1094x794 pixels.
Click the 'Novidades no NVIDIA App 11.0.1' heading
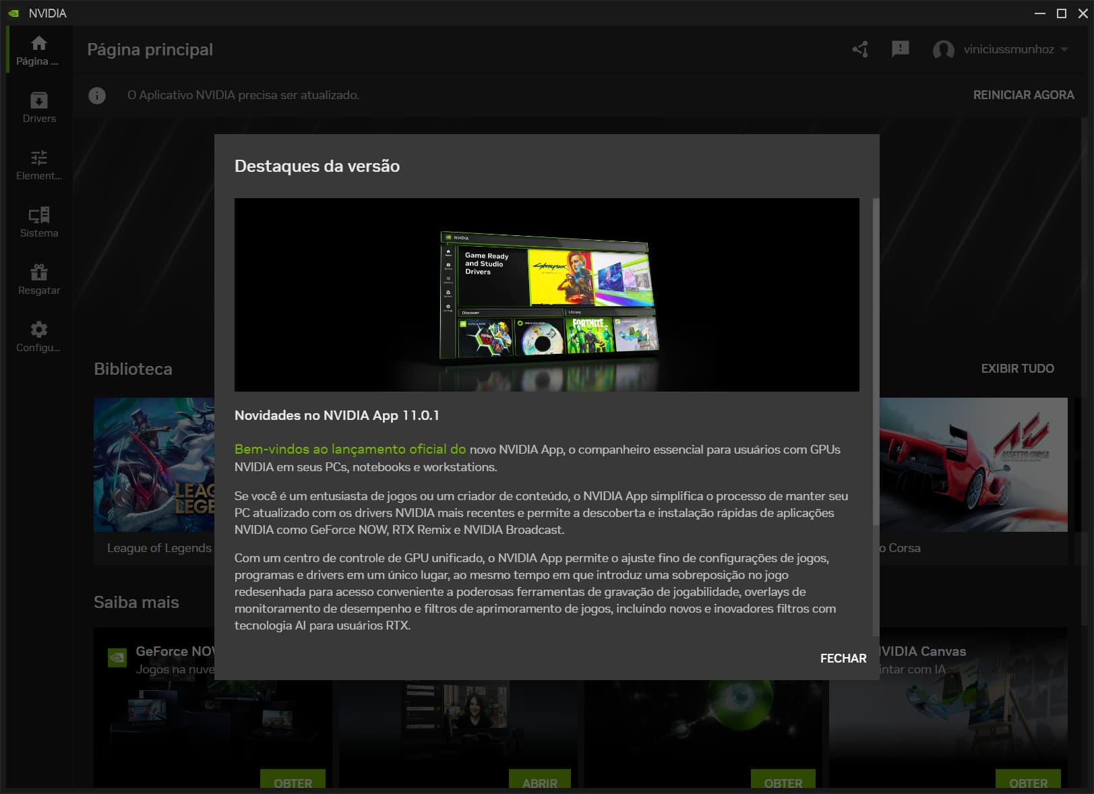[337, 415]
